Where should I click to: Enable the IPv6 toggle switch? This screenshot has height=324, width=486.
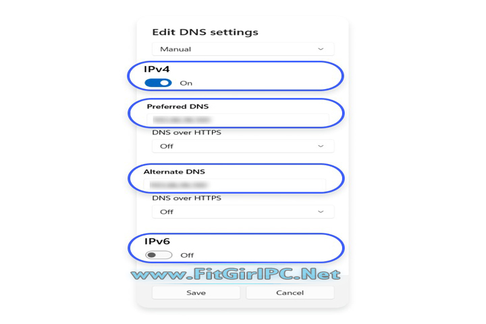coord(159,255)
